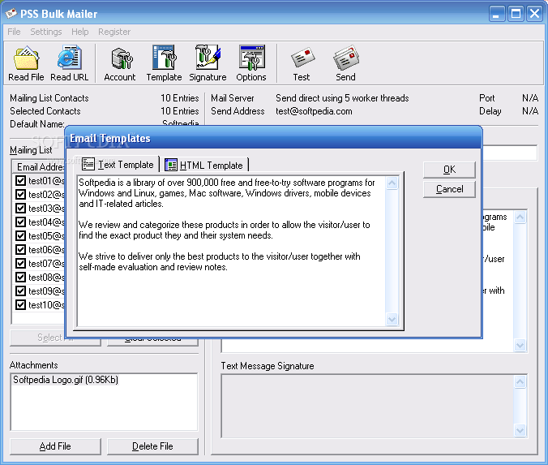
Task: Click OK in Email Templates dialog
Action: 449,170
